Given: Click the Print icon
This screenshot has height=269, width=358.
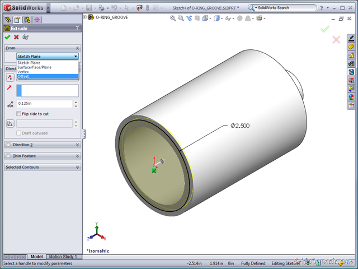Looking at the screenshot, I should tap(101, 8).
